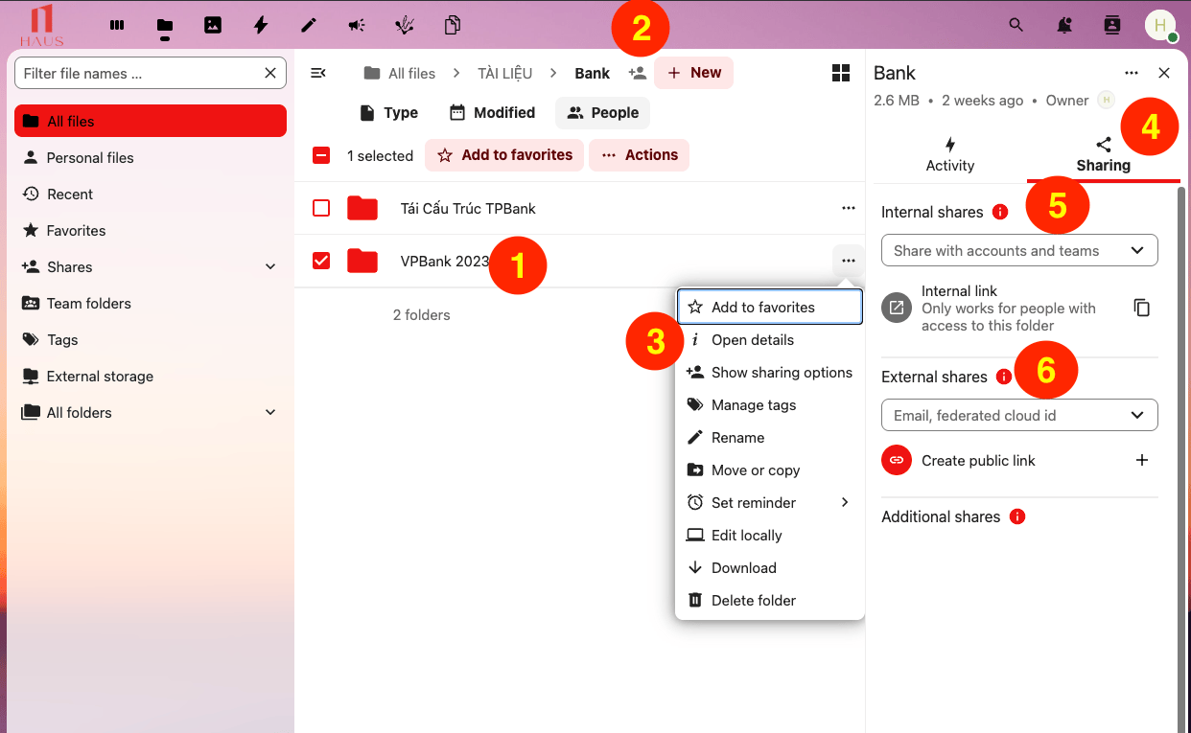Click the Filter file names input field

pos(139,74)
